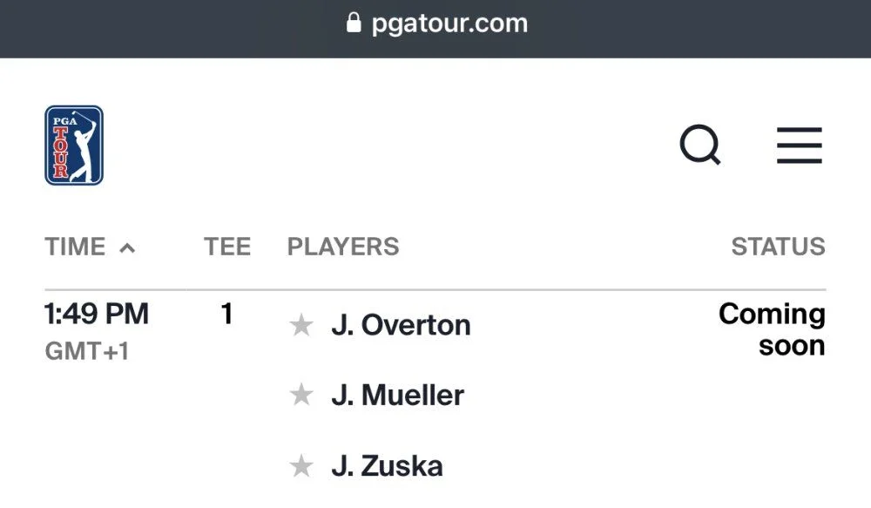
Task: Open the search magnifier icon
Action: 700,145
